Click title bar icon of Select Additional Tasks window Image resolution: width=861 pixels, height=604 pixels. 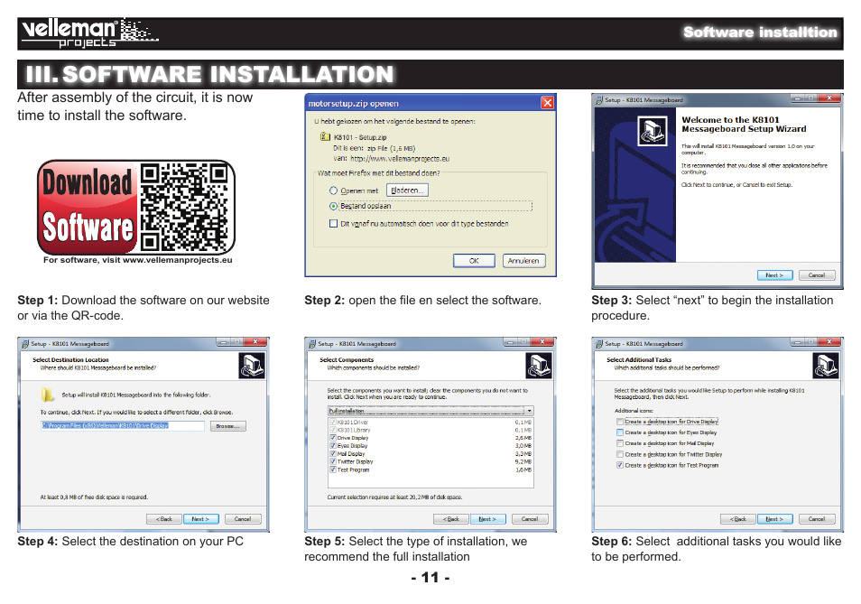[x=598, y=344]
